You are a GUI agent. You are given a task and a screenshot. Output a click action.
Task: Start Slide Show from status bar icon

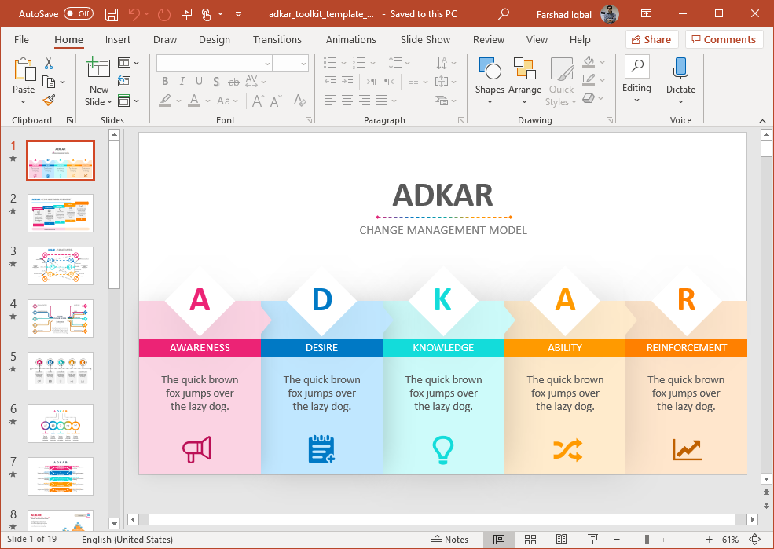[592, 540]
